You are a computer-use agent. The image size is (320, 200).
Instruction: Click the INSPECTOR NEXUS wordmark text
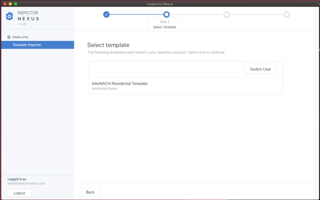(x=28, y=16)
